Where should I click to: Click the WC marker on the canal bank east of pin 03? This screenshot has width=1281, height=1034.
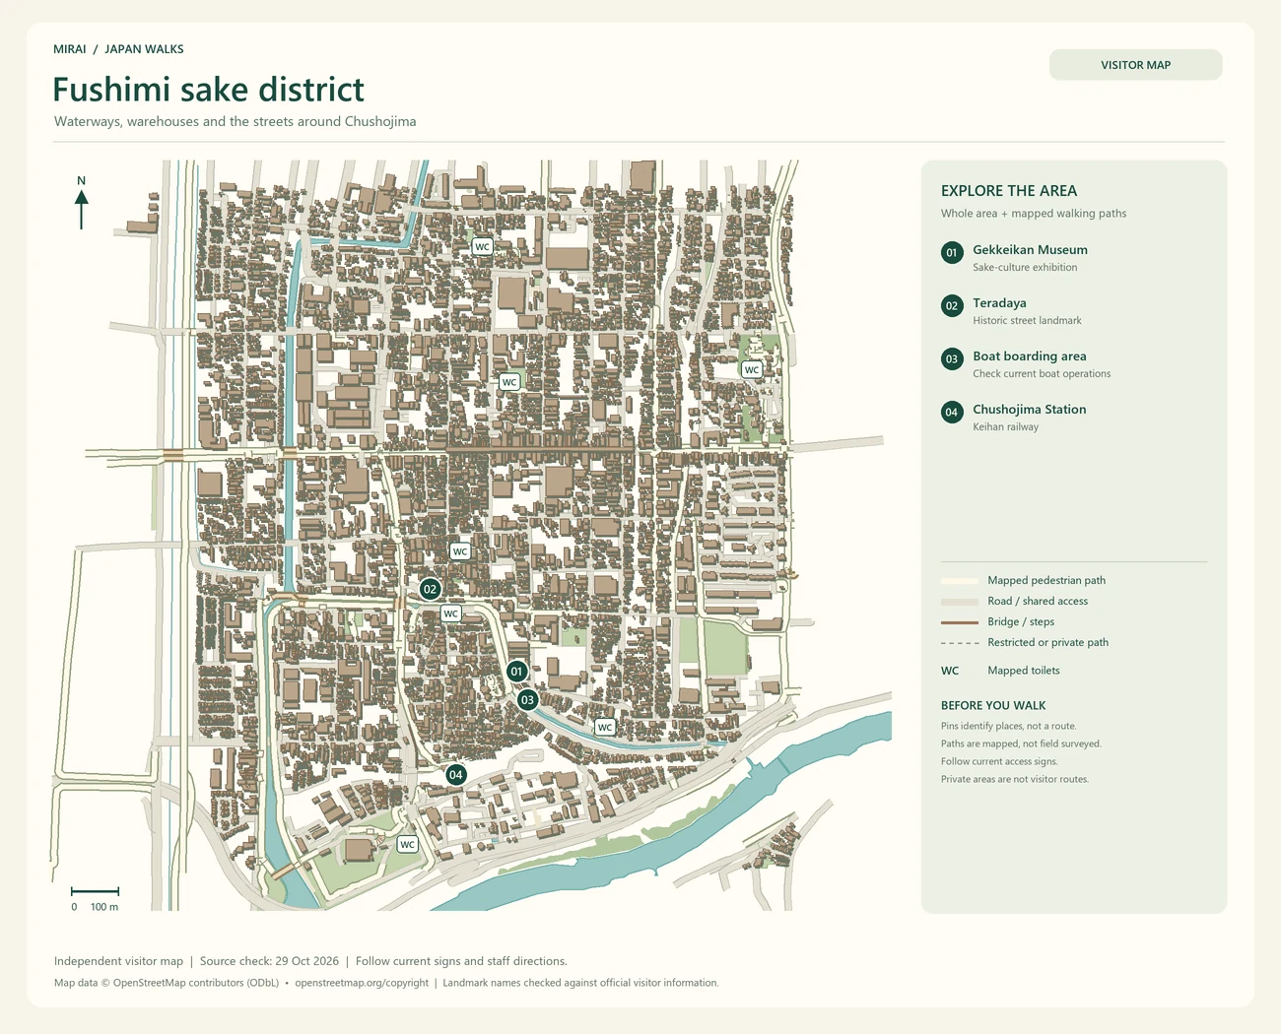point(605,727)
